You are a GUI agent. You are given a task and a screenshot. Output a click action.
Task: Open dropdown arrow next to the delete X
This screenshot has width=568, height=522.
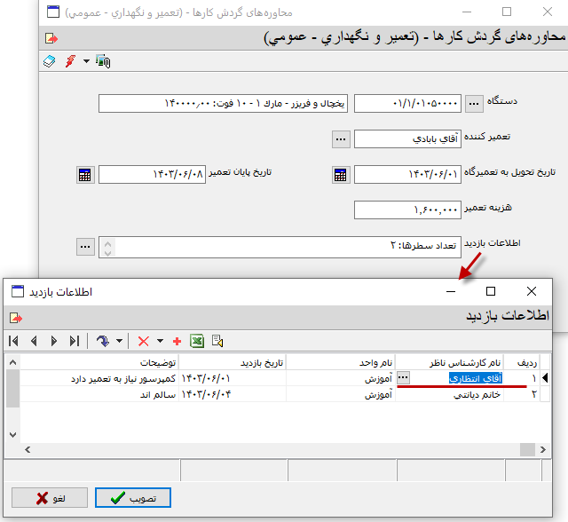pos(160,341)
